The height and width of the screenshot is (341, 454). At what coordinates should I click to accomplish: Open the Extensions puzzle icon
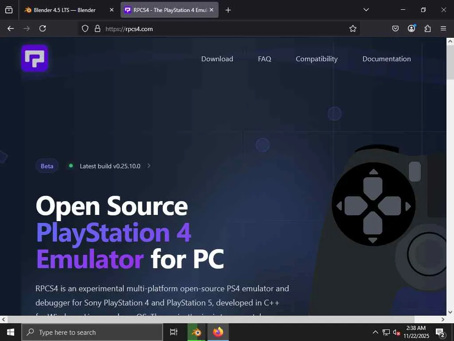click(427, 28)
